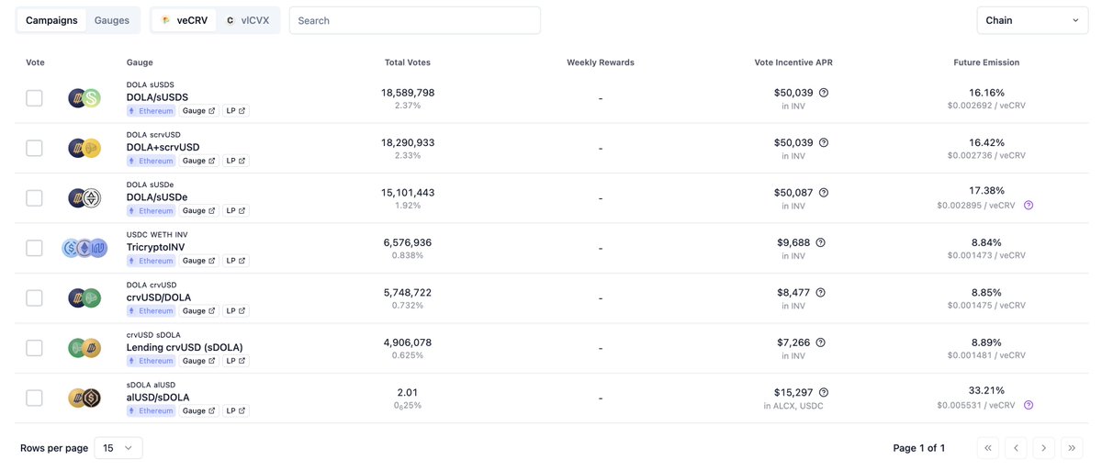Enable vote checkbox for Lending crvUSD (sDOLA)
This screenshot has width=1102, height=471.
click(x=34, y=348)
